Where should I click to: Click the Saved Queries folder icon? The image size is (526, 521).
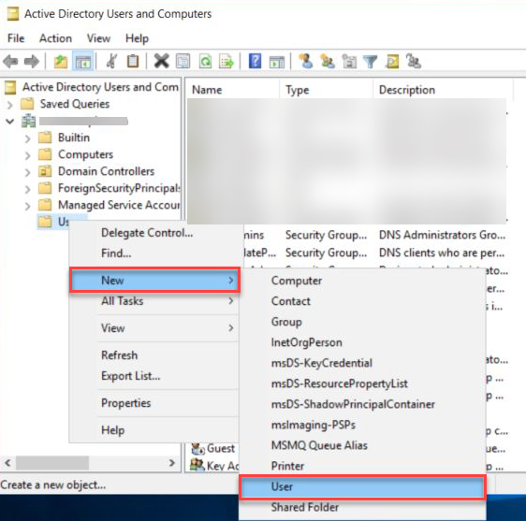27,104
